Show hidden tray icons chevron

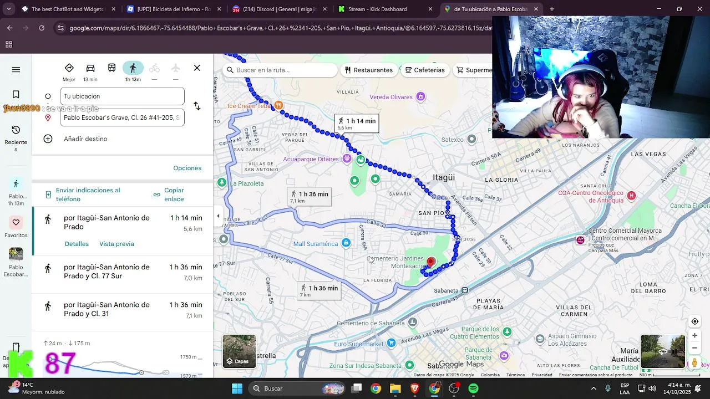[594, 388]
